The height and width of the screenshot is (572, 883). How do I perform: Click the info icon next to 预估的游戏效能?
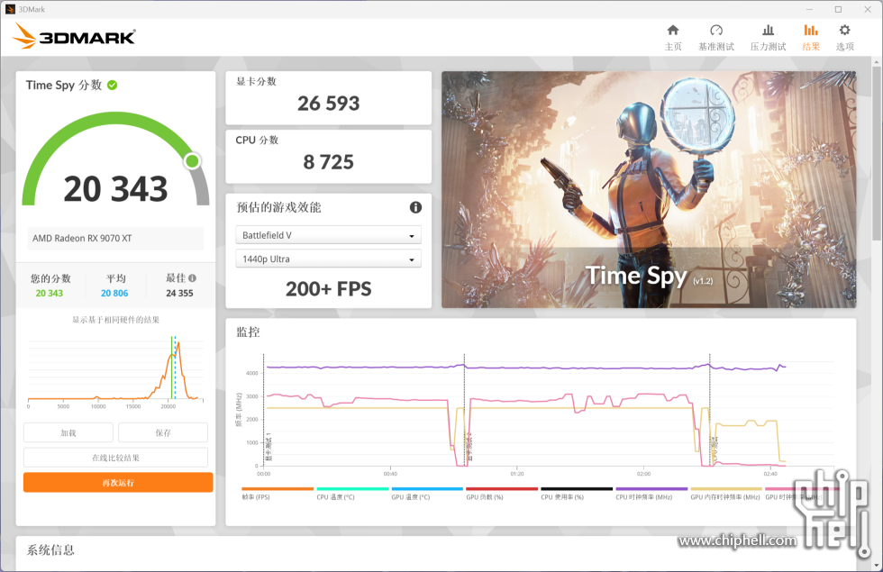coord(415,207)
